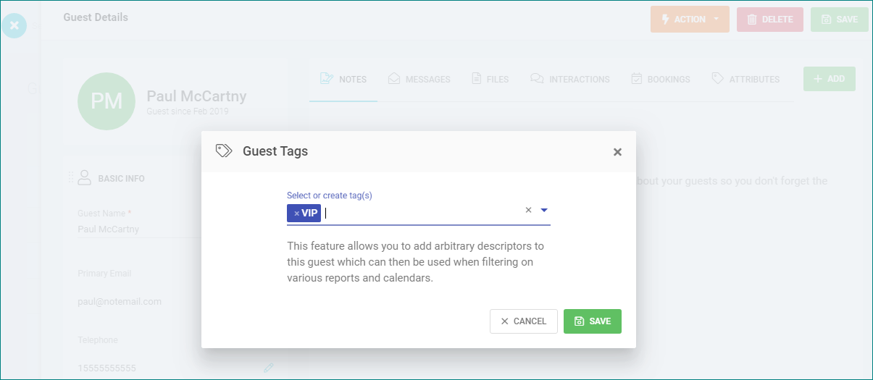The height and width of the screenshot is (380, 873).
Task: Close the Guest Details panel
Action: pyautogui.click(x=14, y=25)
